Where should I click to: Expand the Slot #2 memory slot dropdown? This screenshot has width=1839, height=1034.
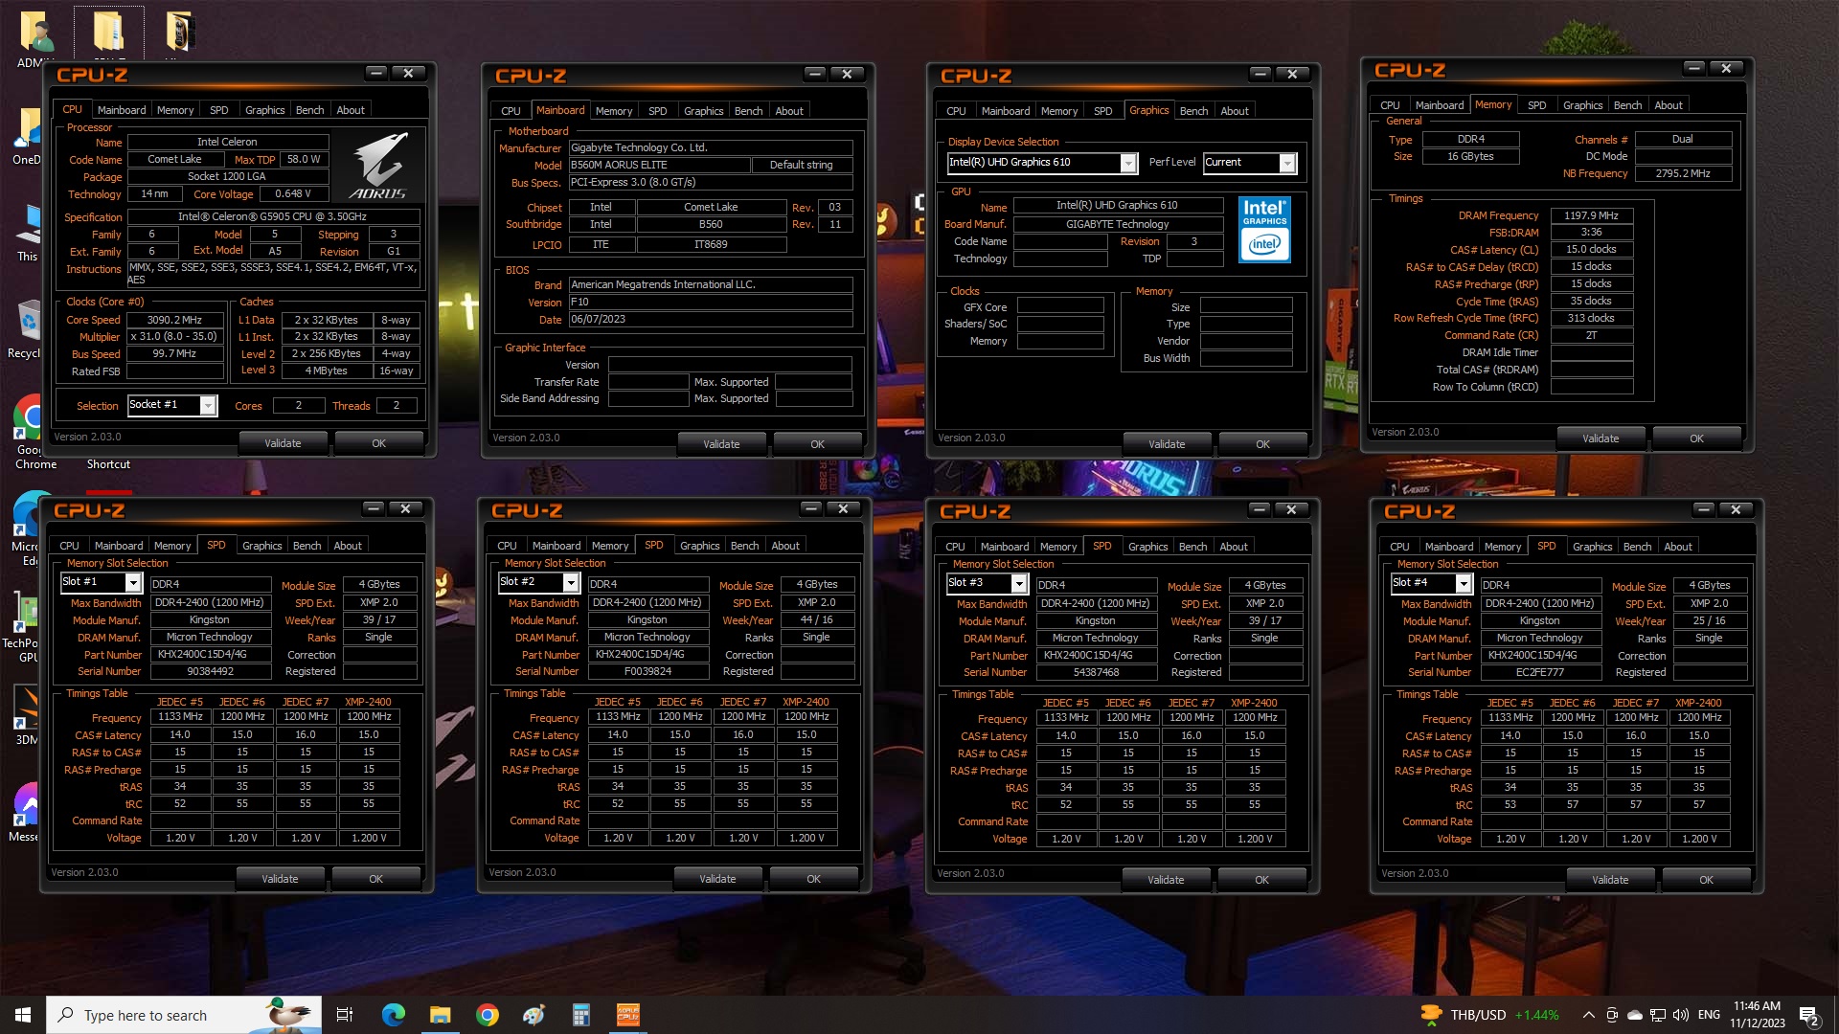pos(570,583)
